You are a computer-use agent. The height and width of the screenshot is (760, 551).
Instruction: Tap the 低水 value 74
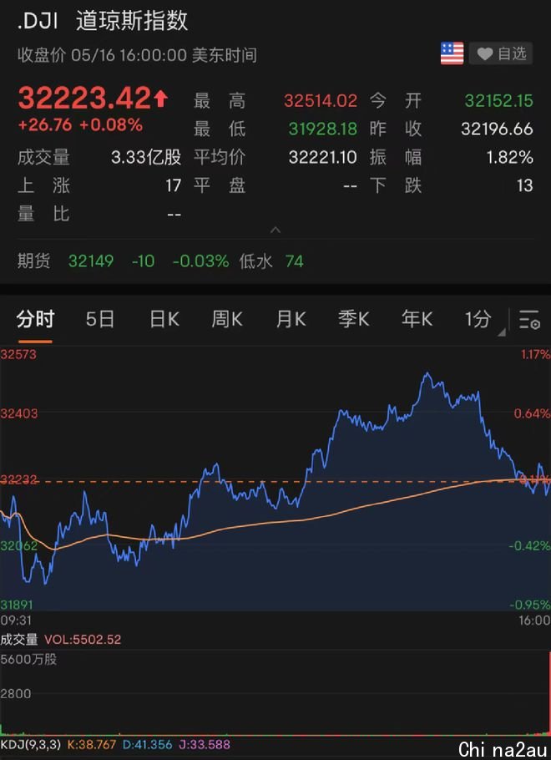(294, 261)
